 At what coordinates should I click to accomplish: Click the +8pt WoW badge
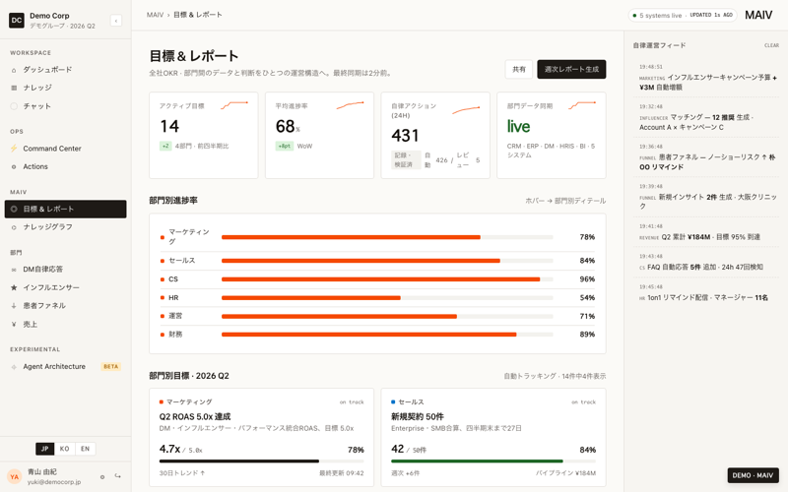coord(284,146)
